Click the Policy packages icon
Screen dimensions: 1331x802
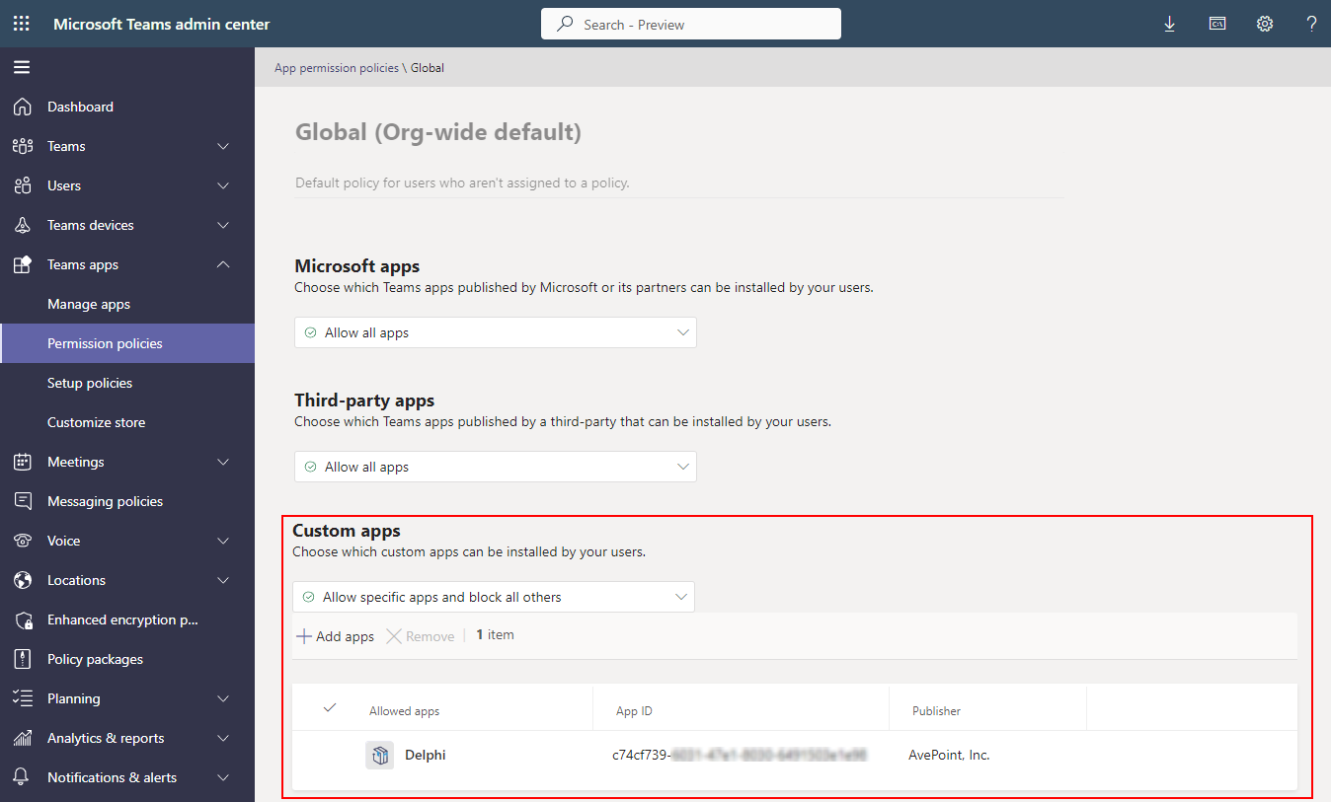click(x=23, y=659)
